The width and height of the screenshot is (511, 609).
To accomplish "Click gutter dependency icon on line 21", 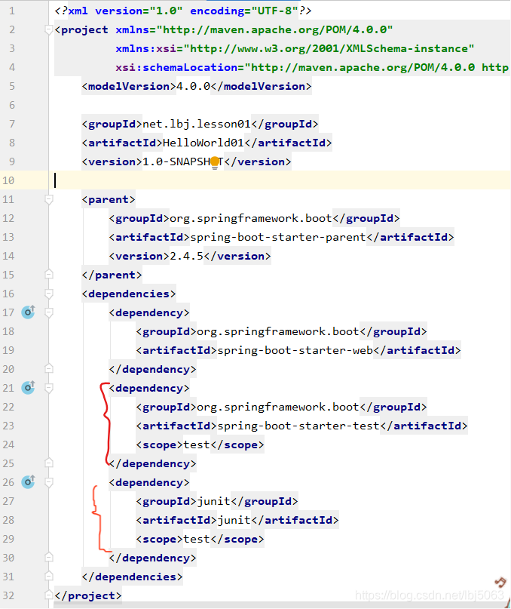I will (28, 387).
